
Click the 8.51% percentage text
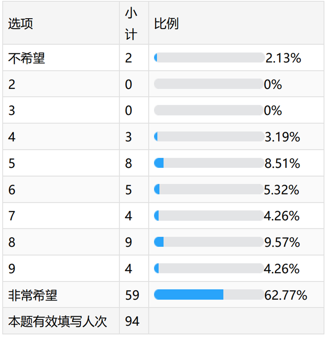click(282, 163)
